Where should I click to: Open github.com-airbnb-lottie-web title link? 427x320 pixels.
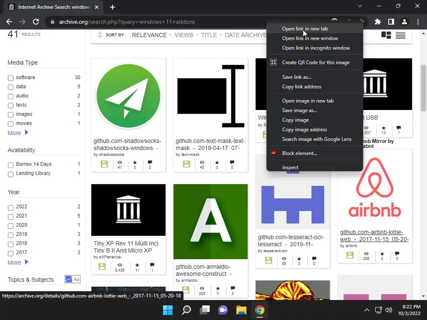(x=374, y=236)
